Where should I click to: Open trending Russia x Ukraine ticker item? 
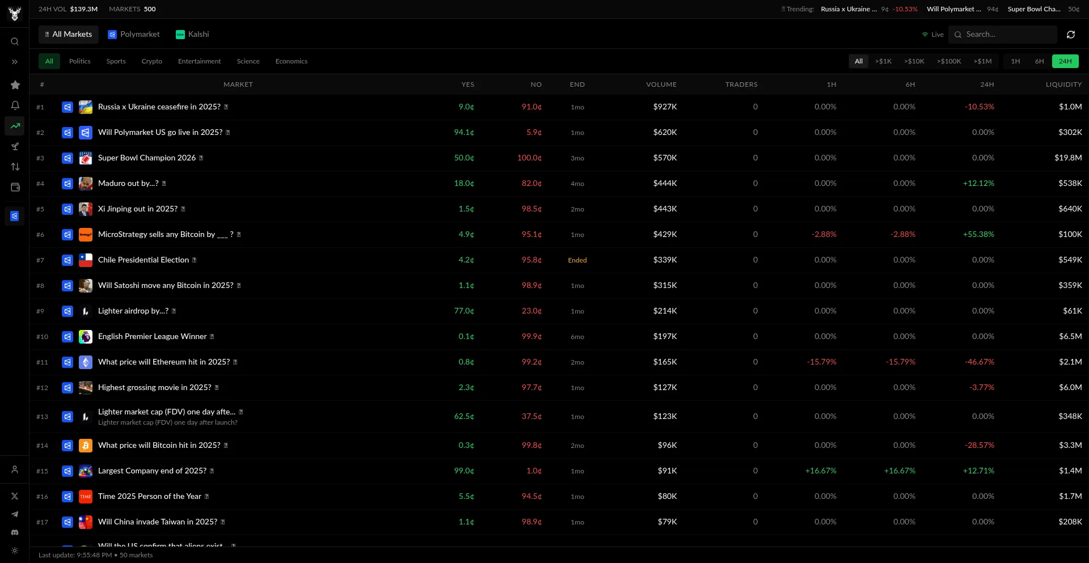pos(849,9)
